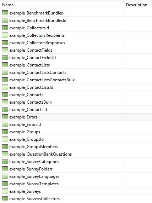Select the example_SurveyLanguages entry
Viewport: 152px width, 203px height.
62,176
